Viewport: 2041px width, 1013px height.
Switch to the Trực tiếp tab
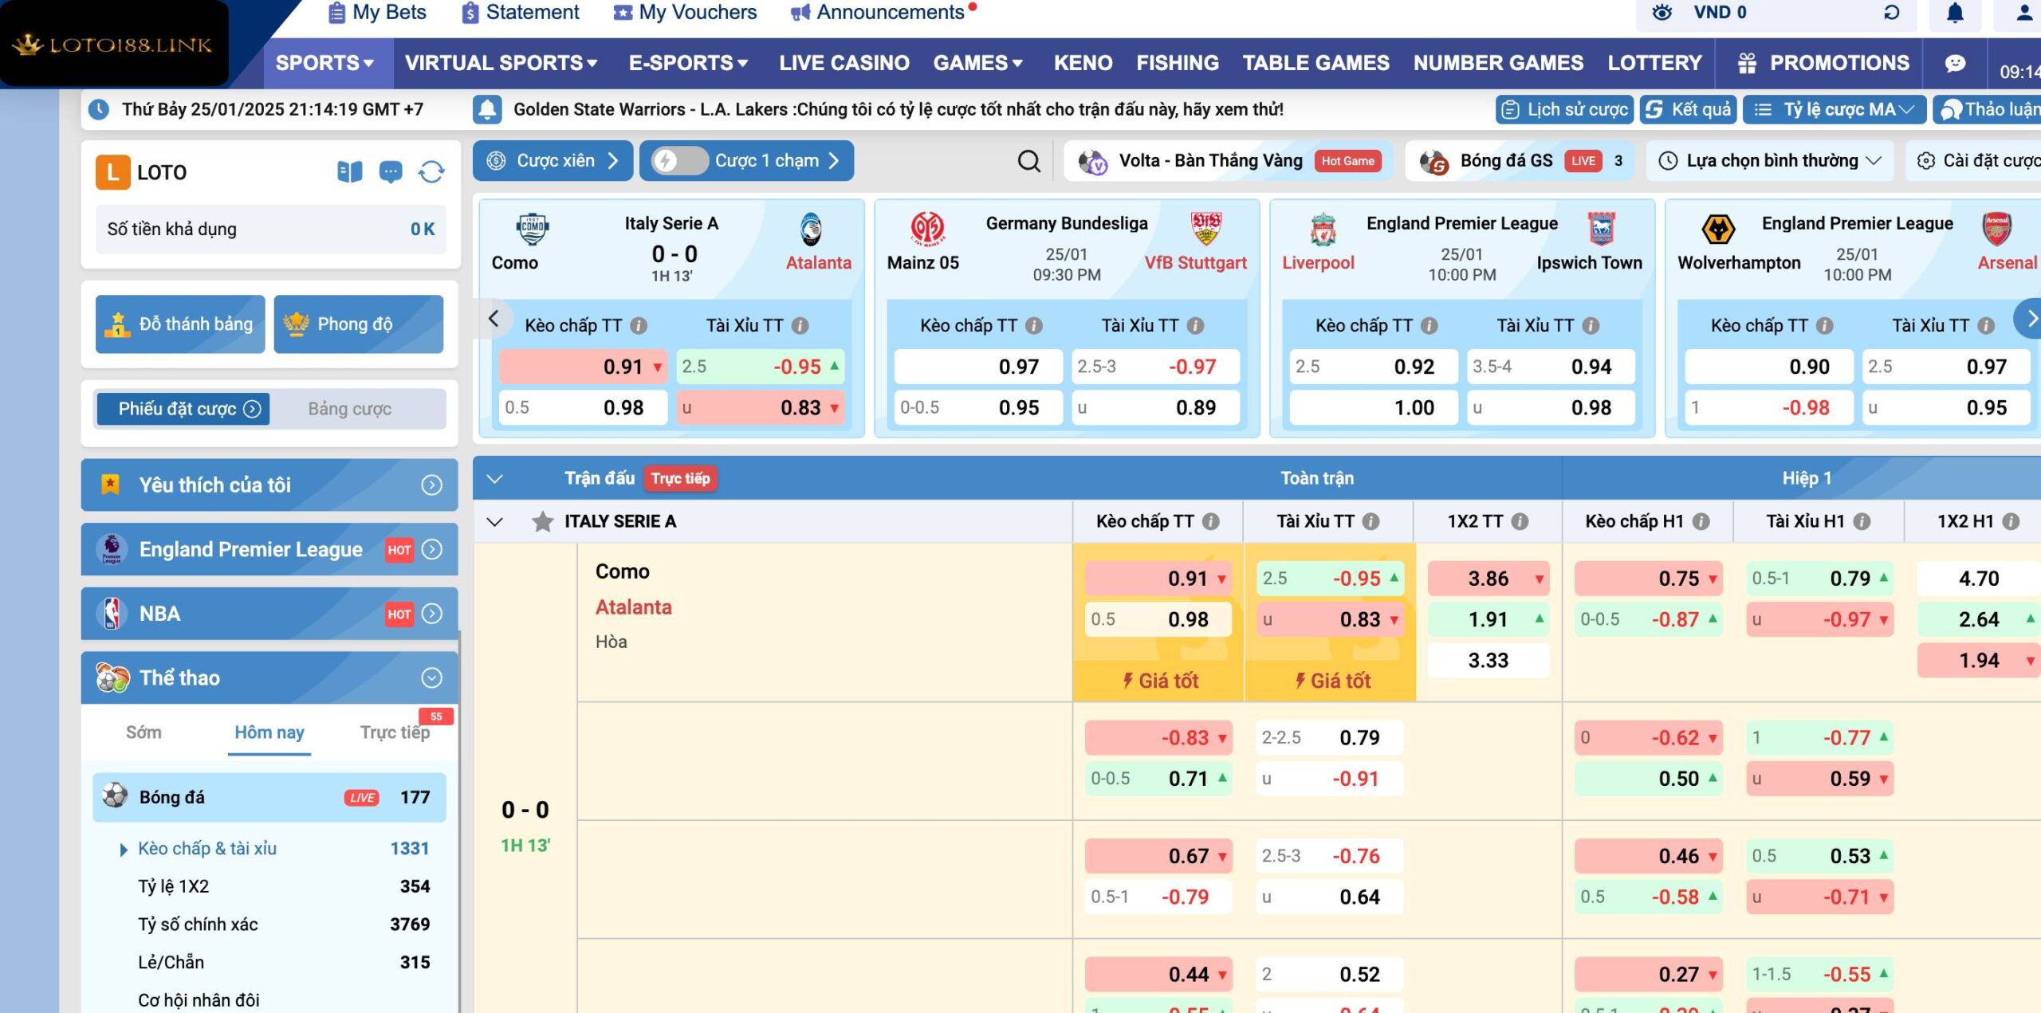coord(394,732)
